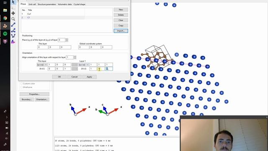Image resolution: width=268 pixels, height=151 pixels.
Task: Click third Global coordinate system field
Action: click(x=107, y=47)
